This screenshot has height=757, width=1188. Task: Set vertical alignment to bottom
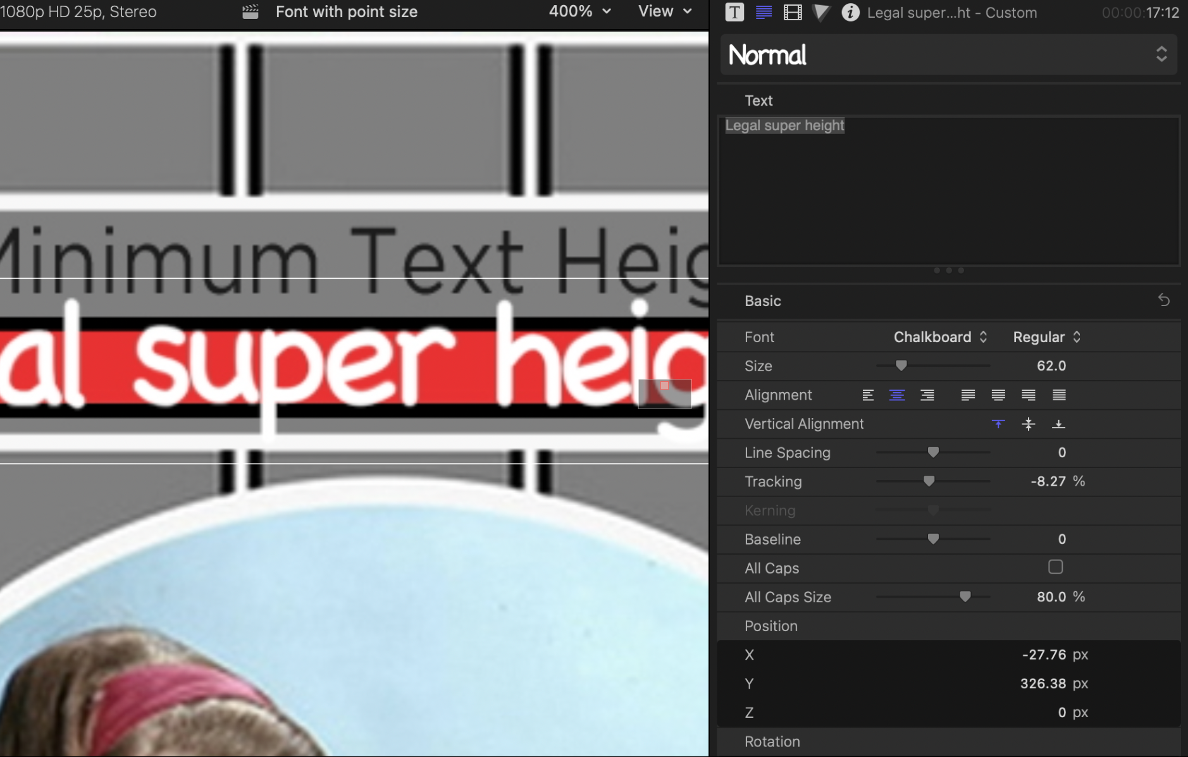tap(1058, 424)
